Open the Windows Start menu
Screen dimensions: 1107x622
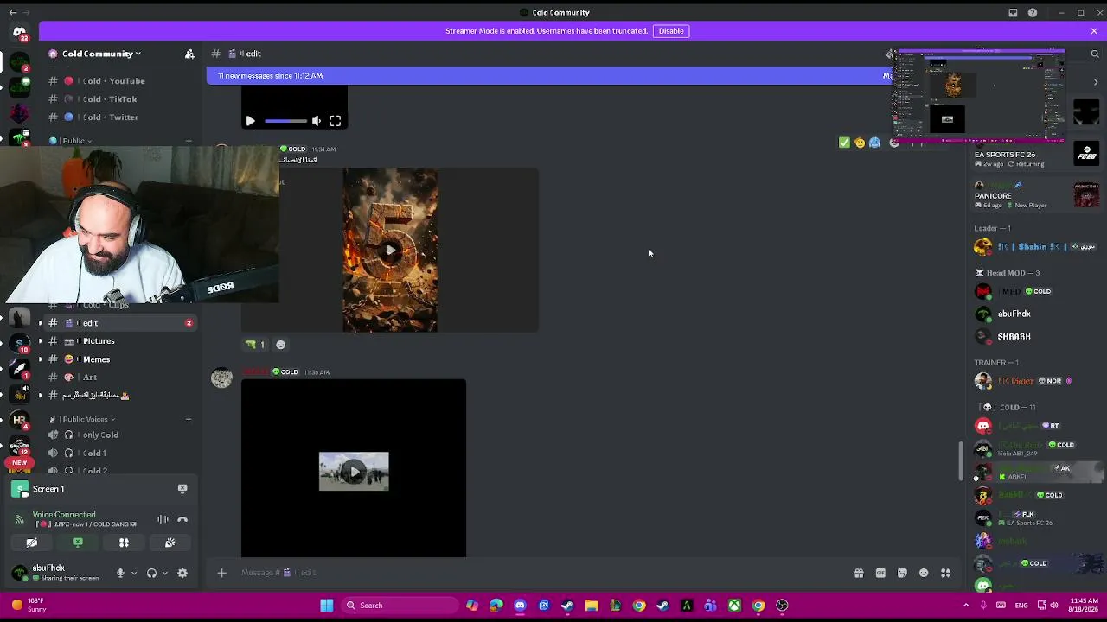pos(327,606)
